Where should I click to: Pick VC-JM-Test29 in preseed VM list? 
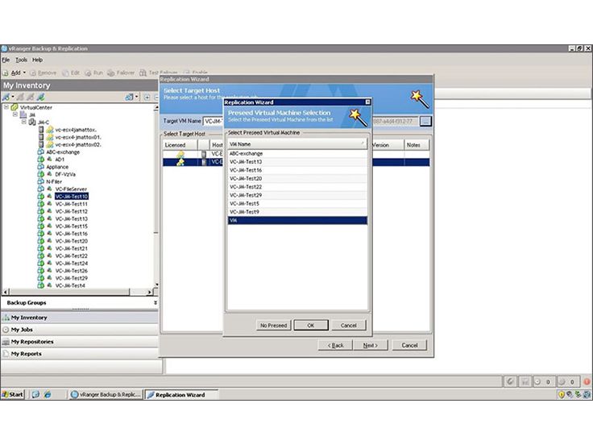click(x=297, y=195)
